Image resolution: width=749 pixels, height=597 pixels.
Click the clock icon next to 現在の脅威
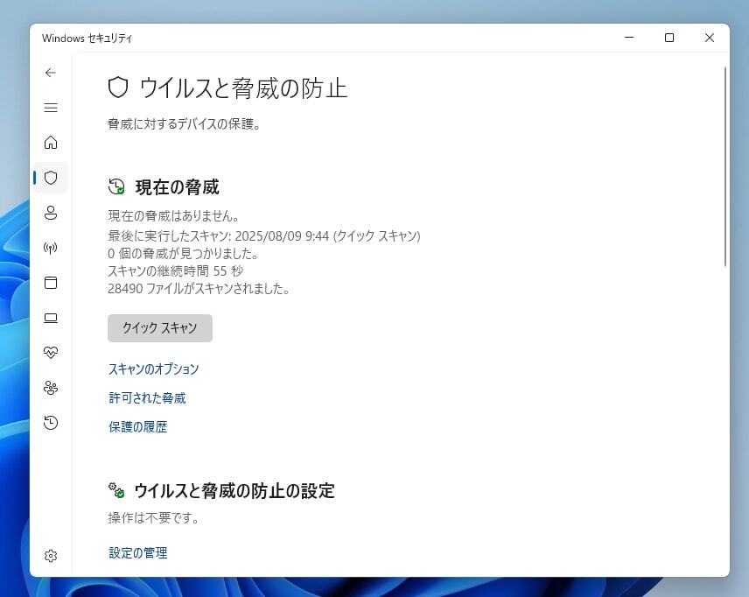point(116,186)
